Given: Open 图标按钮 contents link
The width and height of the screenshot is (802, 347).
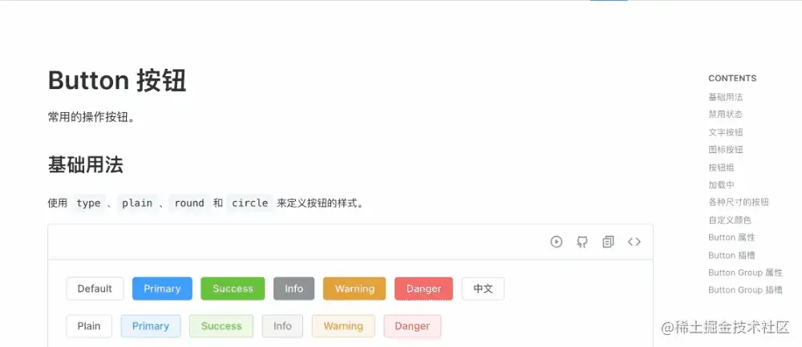Looking at the screenshot, I should pyautogui.click(x=725, y=150).
